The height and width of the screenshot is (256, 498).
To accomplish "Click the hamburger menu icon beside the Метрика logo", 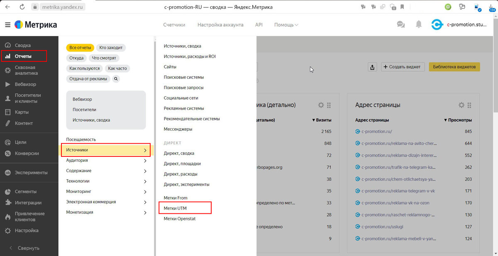I will coord(7,25).
